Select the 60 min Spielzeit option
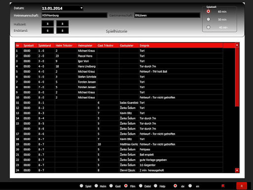Image resolution: width=253 pixels, height=190 pixels. point(209,11)
